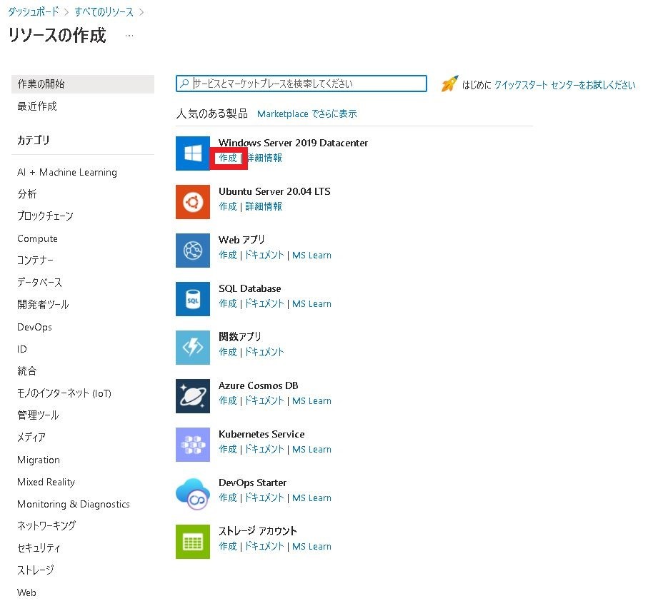Click the Kubernetes Service icon
The height and width of the screenshot is (616, 663).
[x=192, y=444]
